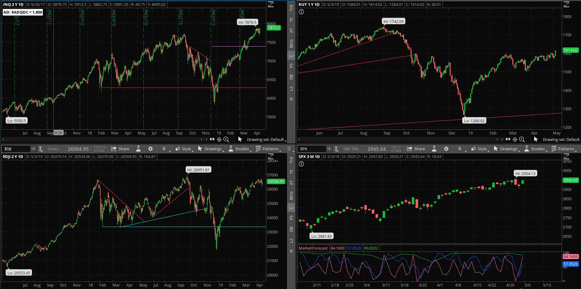
Task: Open Patterns menu in $DJI toolbar
Action: (268, 149)
